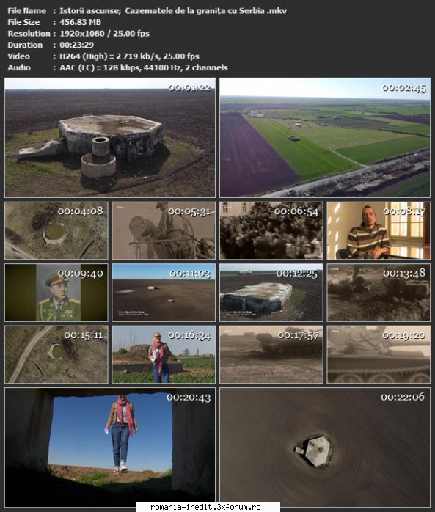
Task: Open the aerial fields thumbnail at 00:02:45
Action: click(x=325, y=137)
